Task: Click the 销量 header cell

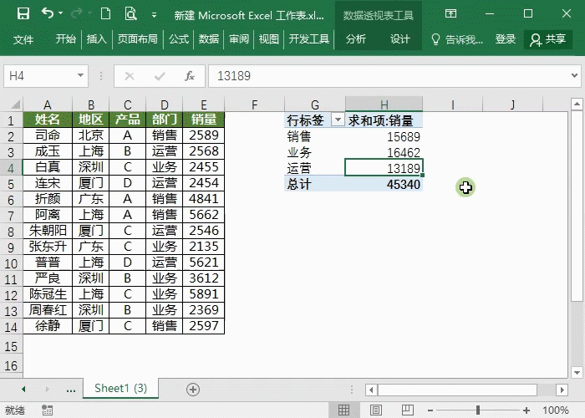Action: click(x=203, y=120)
